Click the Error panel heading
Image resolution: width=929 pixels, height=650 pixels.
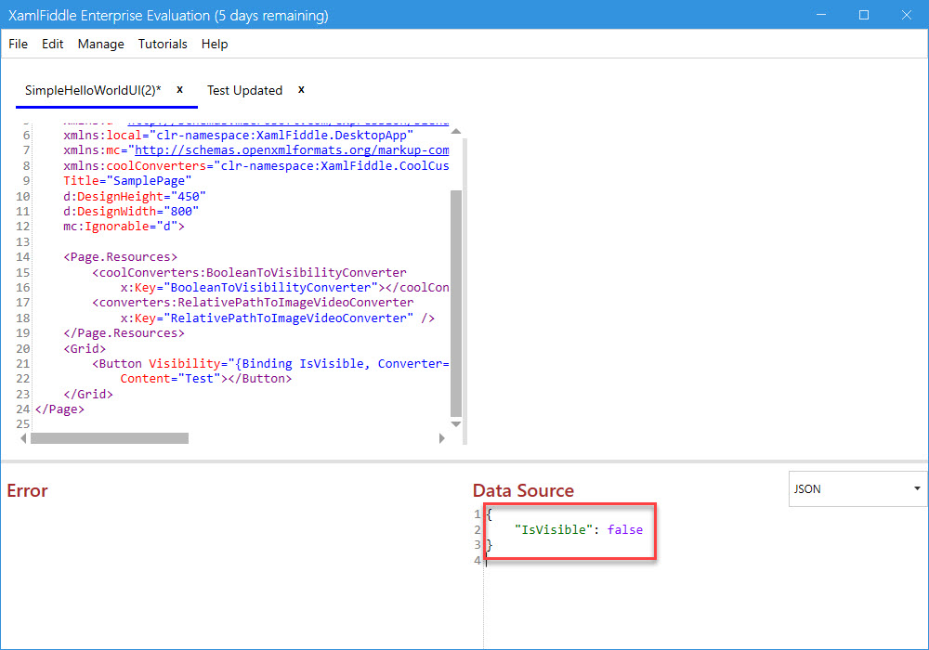click(x=27, y=491)
